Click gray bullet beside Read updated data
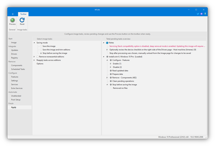This screenshot has width=215, height=146. pos(110,71)
